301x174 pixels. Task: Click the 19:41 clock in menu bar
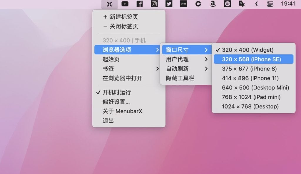[x=288, y=4]
